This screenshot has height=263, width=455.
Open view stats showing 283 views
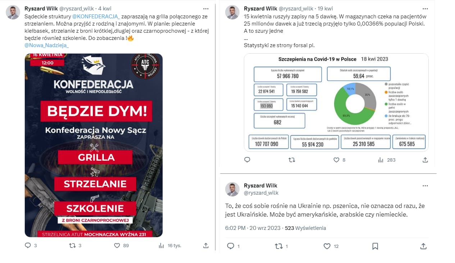pos(381,160)
